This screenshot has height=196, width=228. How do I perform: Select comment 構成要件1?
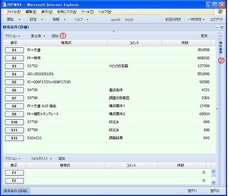pyautogui.click(x=117, y=106)
